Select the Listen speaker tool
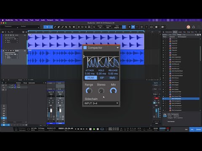Viewport: 202px width, 151px height. click(74, 27)
